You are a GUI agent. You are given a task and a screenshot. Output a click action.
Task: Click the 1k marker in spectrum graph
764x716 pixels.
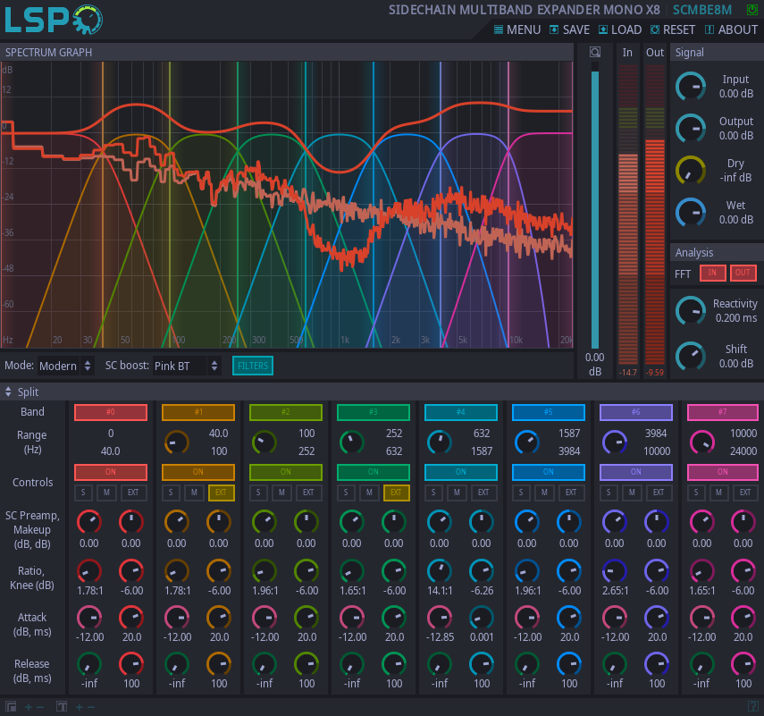(x=345, y=340)
